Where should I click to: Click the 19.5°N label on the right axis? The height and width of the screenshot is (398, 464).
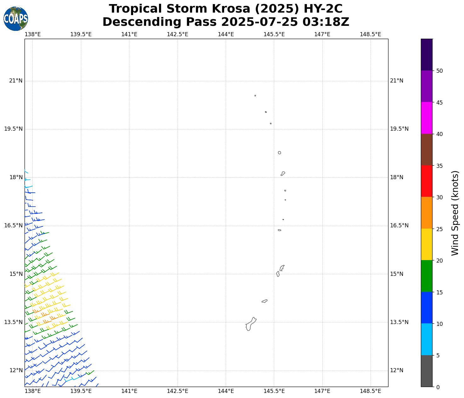(x=399, y=129)
